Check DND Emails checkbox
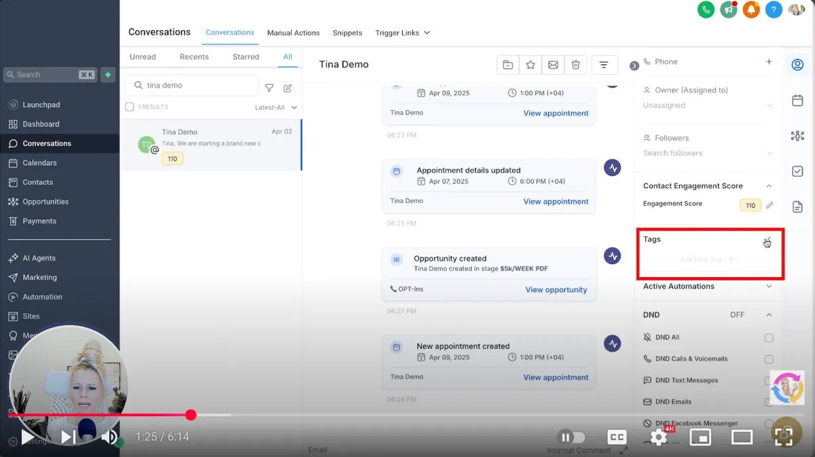This screenshot has width=815, height=457. (769, 402)
